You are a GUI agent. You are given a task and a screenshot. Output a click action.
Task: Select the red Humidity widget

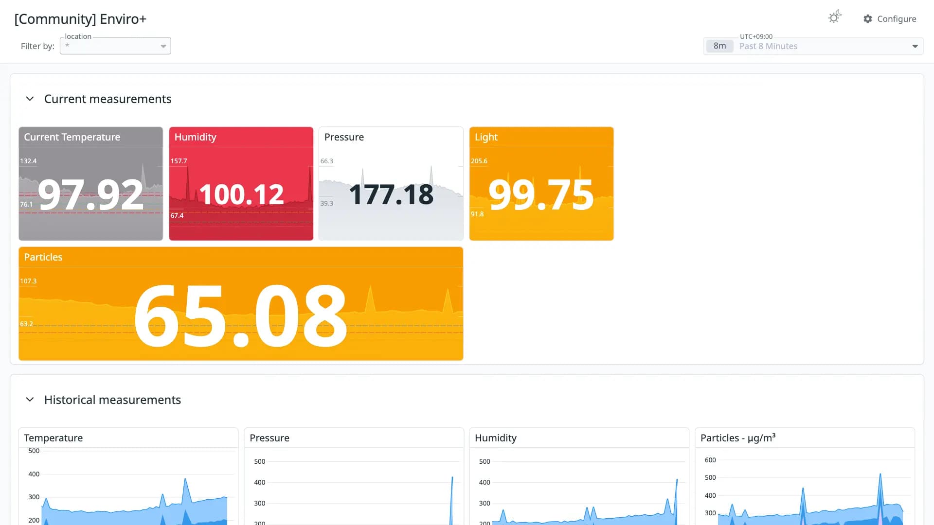point(241,184)
